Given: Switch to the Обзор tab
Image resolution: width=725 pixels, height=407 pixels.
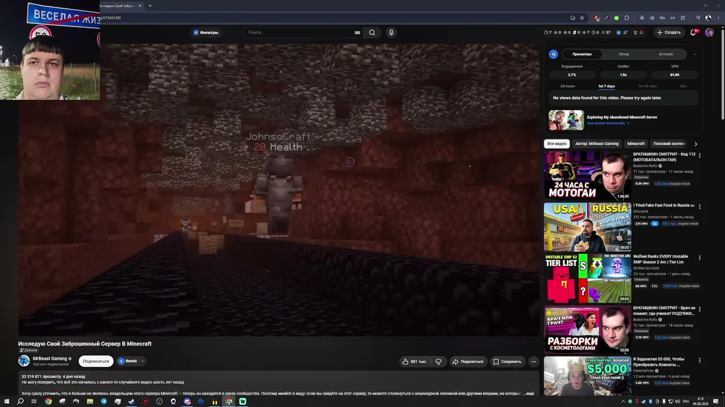Looking at the screenshot, I should [x=624, y=54].
